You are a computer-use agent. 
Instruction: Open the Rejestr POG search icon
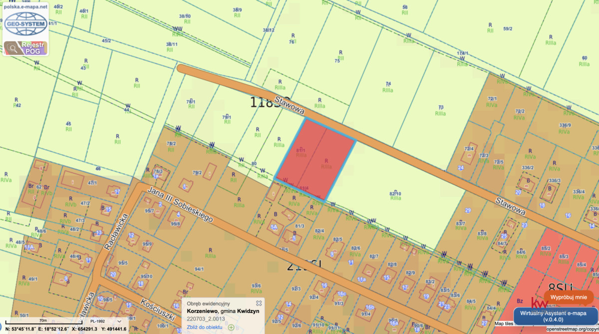[x=12, y=48]
